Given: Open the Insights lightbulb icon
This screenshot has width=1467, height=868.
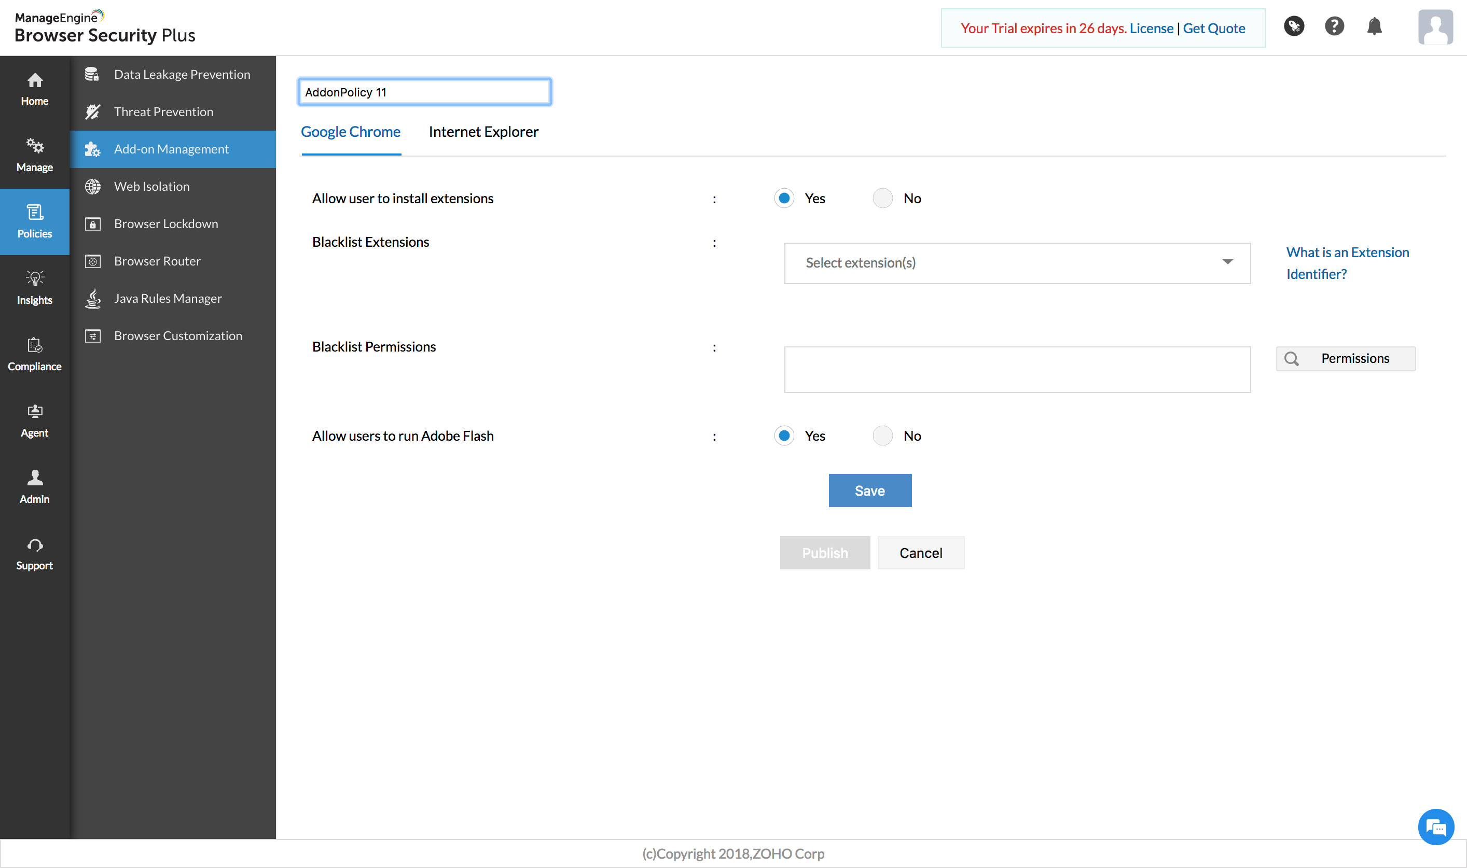Looking at the screenshot, I should [35, 278].
